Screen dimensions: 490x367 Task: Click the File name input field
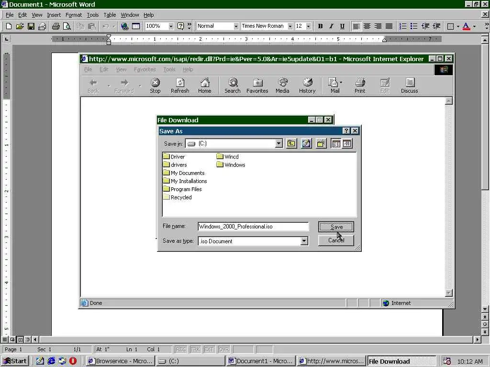253,227
